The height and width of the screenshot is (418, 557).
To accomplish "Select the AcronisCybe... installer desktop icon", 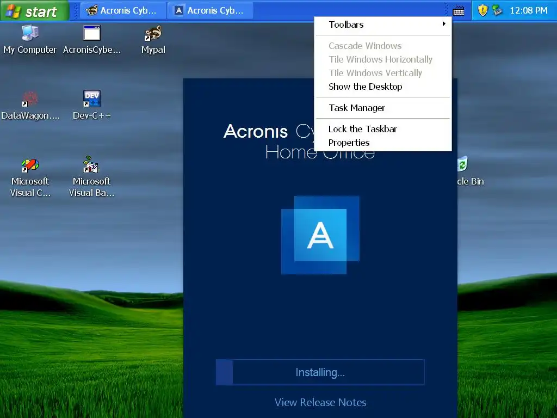I will coord(91,39).
